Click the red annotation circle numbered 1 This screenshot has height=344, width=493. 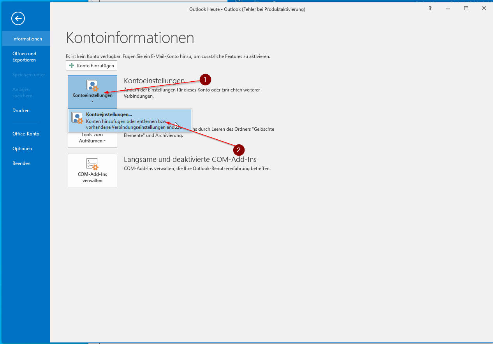[205, 80]
